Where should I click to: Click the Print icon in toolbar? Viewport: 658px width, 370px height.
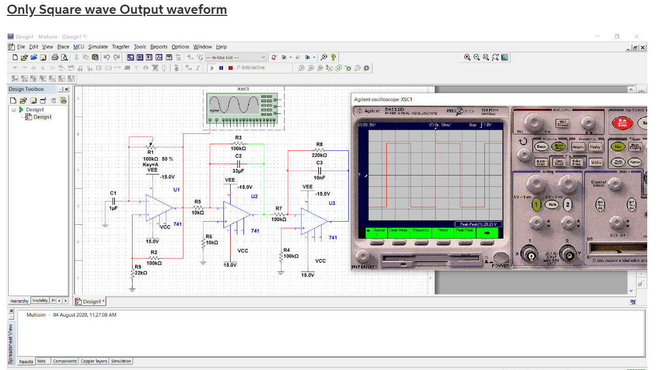(x=55, y=57)
